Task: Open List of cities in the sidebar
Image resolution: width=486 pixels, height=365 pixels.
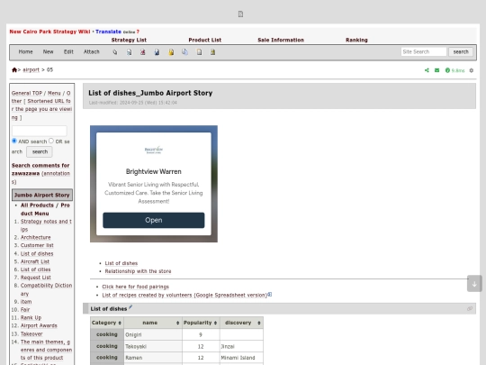Action: click(x=36, y=269)
